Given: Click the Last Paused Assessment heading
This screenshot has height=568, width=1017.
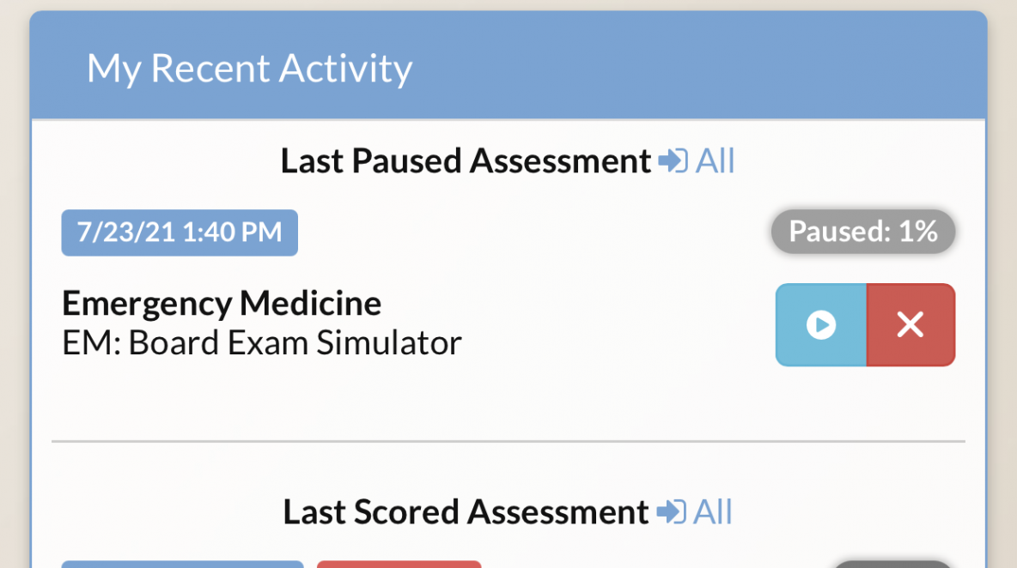Looking at the screenshot, I should coord(466,160).
